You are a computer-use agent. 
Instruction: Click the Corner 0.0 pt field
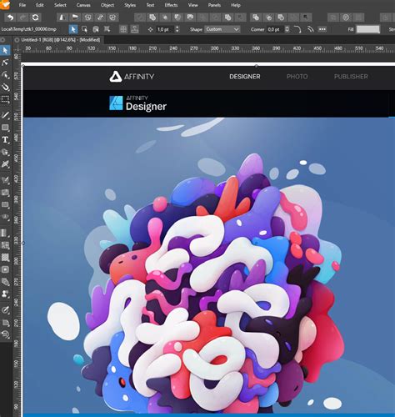(275, 29)
